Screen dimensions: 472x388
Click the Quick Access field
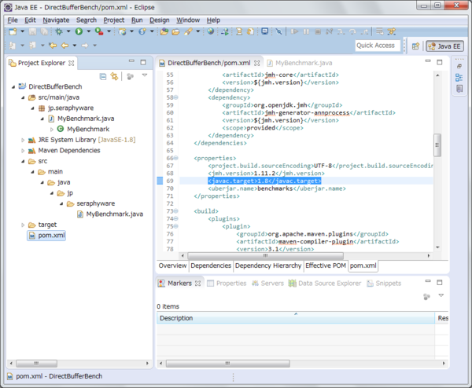tap(378, 46)
